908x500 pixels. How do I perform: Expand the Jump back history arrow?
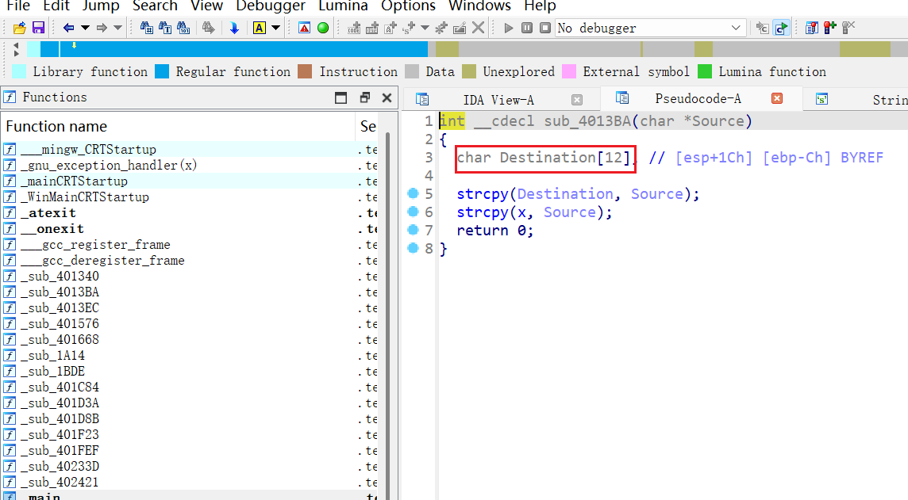(x=84, y=28)
